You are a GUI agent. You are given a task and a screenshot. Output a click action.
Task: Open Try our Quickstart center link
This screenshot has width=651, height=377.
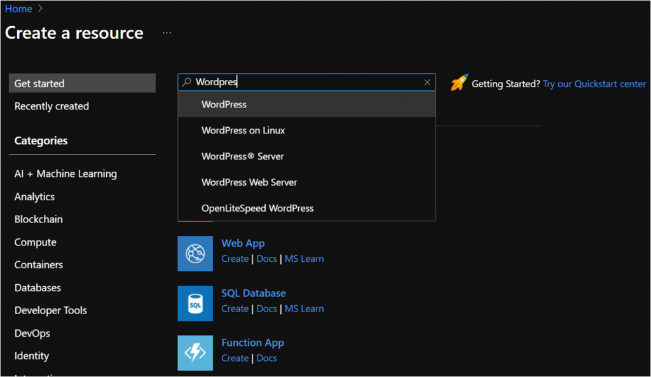(594, 84)
